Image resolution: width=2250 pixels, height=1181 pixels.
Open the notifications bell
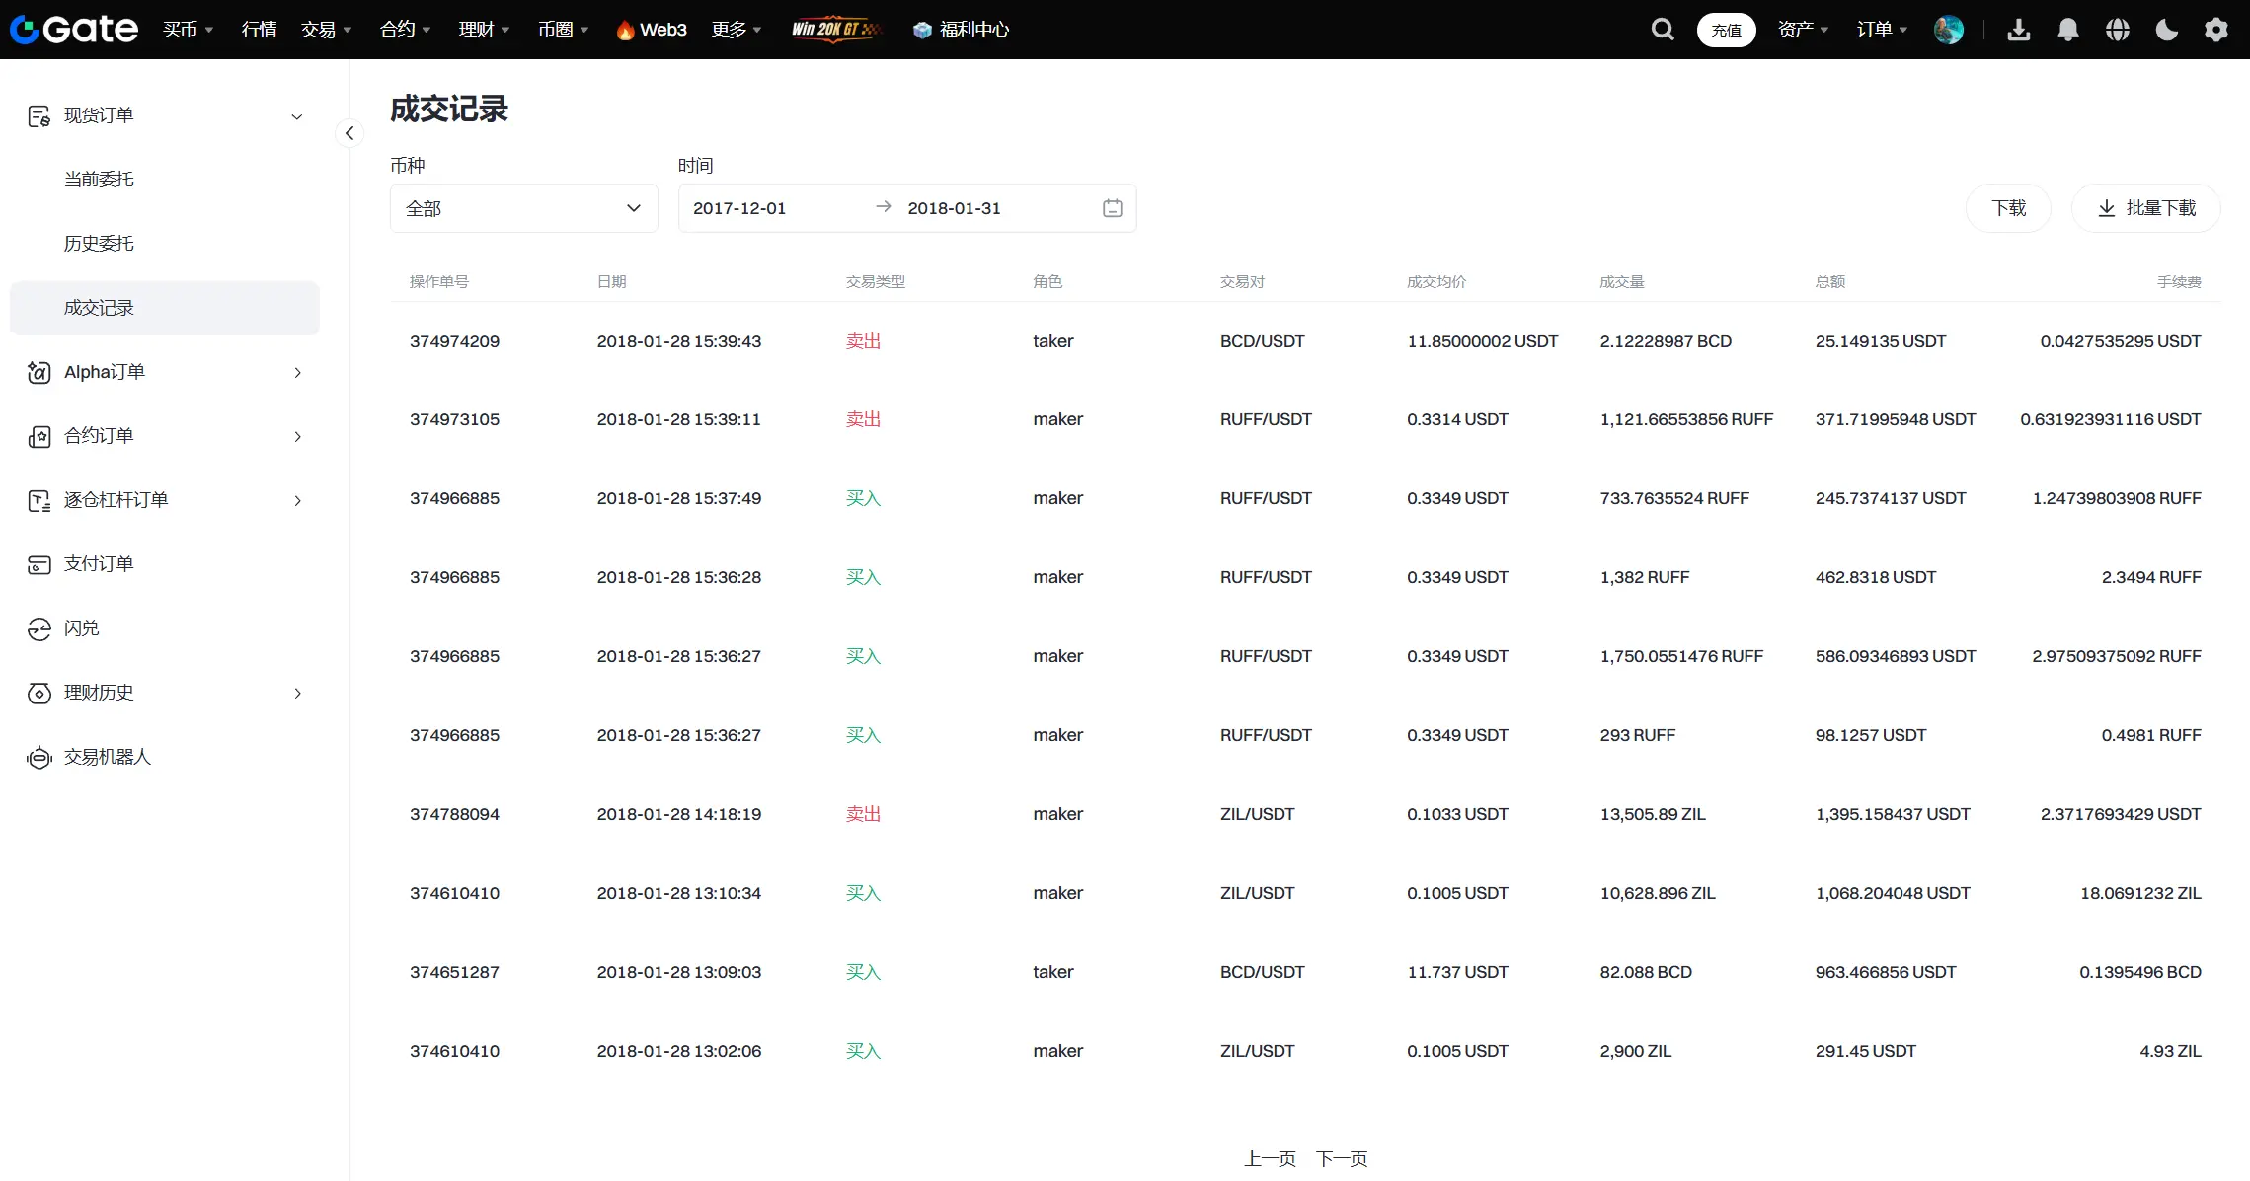pyautogui.click(x=2067, y=30)
